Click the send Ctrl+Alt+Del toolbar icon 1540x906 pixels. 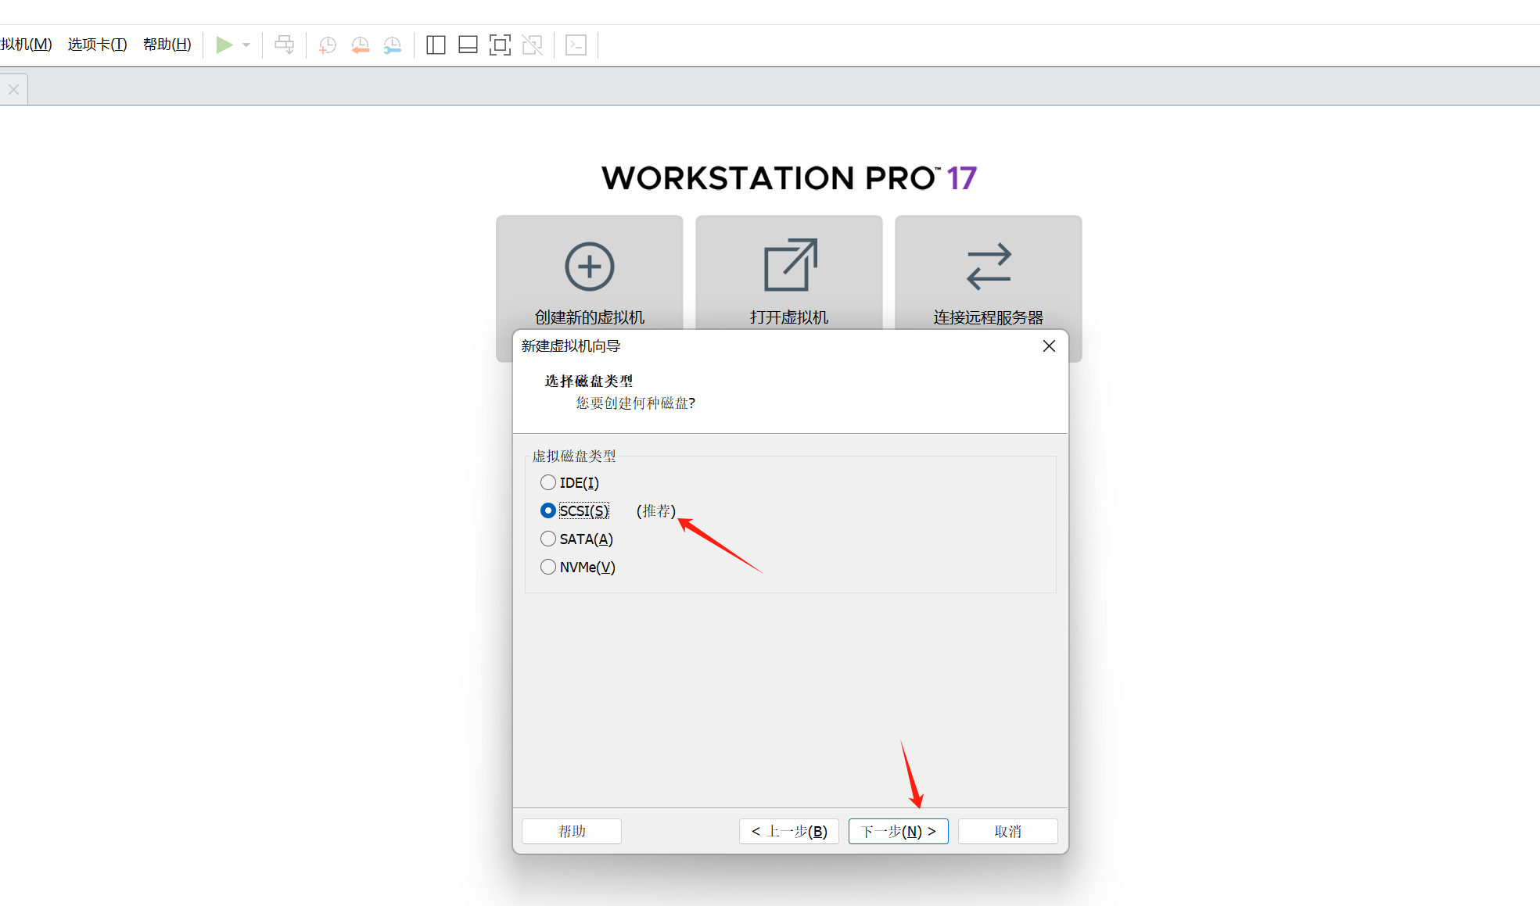(285, 45)
